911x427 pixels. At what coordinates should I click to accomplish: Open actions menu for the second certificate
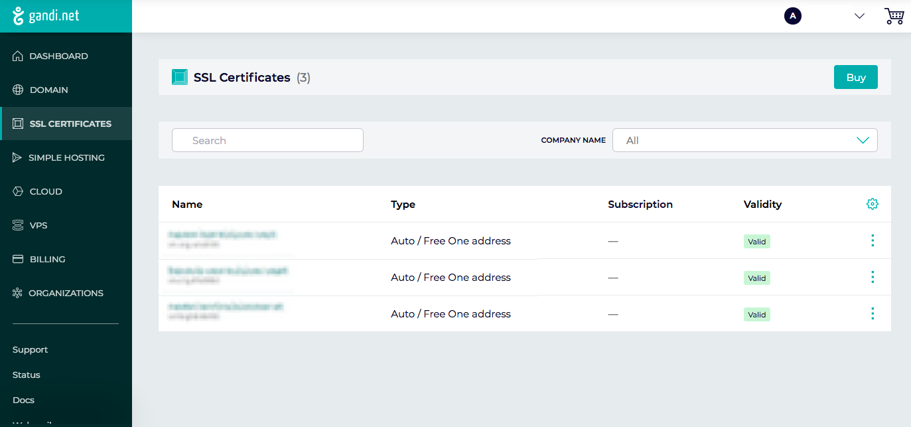(873, 277)
